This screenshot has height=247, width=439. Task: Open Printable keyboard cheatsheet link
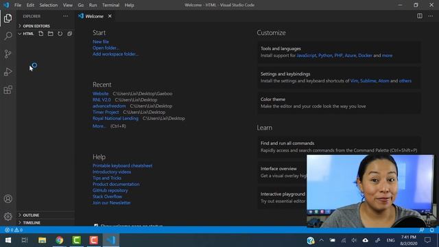click(x=123, y=166)
